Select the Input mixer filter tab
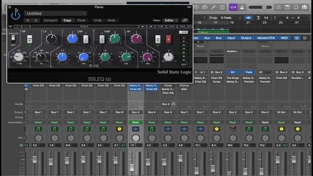Screen dimensions: 313x176 [231, 38]
